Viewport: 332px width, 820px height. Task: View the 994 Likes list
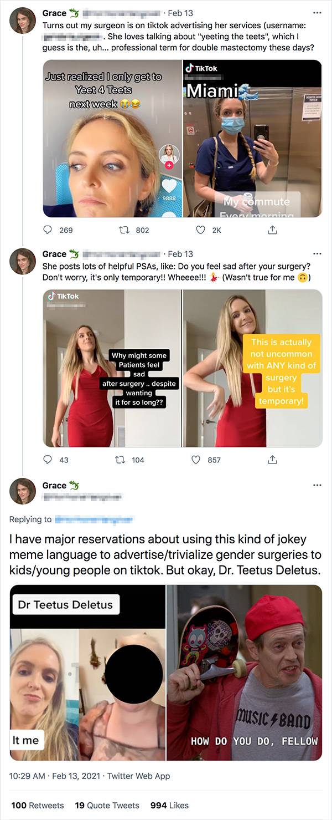169,805
